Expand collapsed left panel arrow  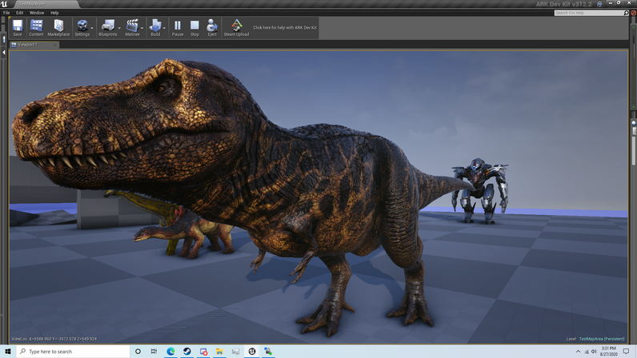4,53
